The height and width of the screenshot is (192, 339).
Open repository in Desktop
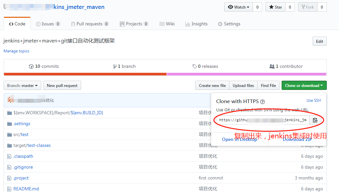240,139
